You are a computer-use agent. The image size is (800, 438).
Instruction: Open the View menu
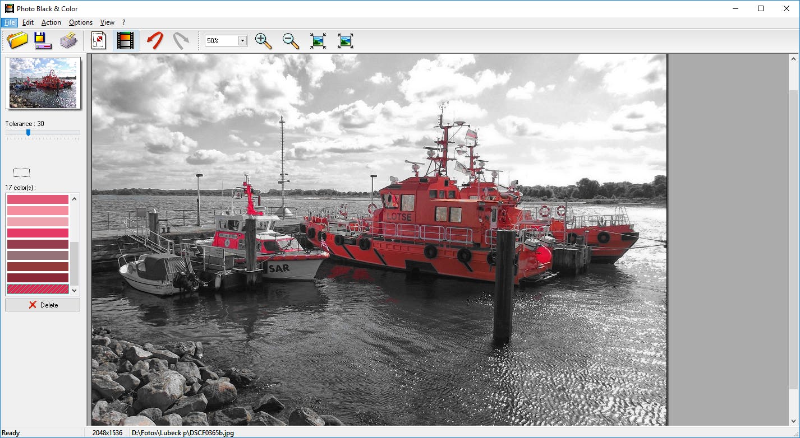coord(107,22)
